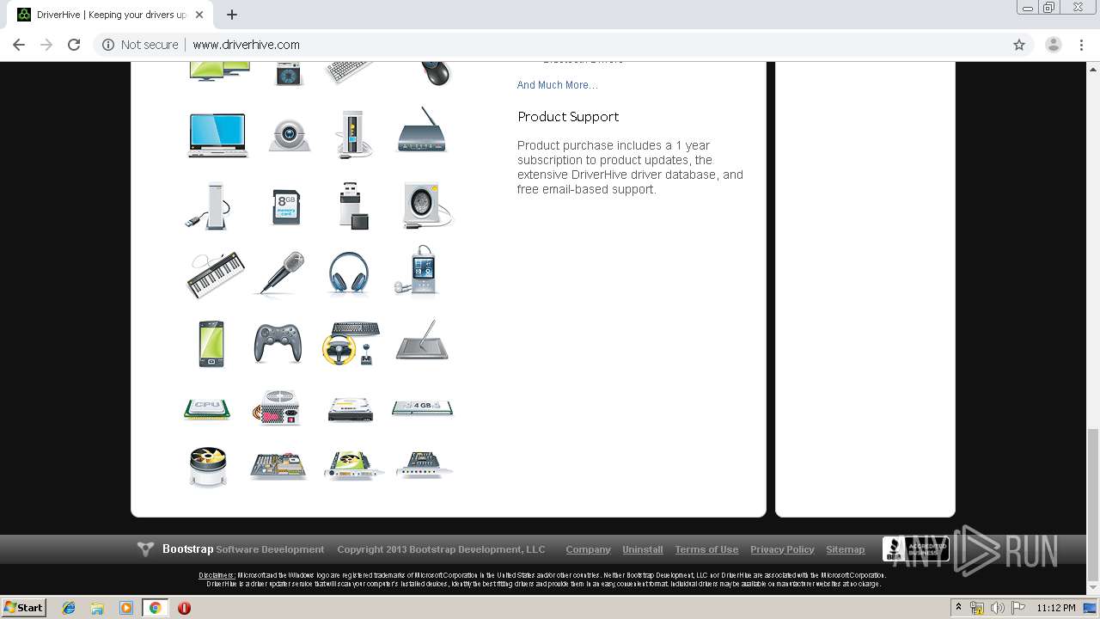Click the taskbar clock showing 11:12 PM

pyautogui.click(x=1056, y=608)
